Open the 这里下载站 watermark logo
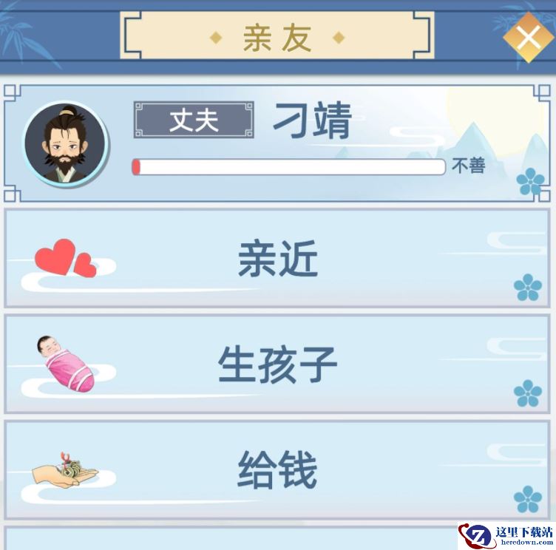The width and height of the screenshot is (556, 550). coord(506,536)
